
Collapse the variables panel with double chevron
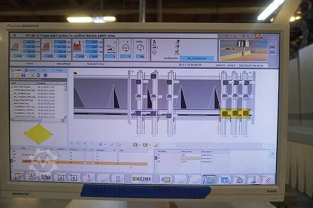pyautogui.click(x=271, y=154)
